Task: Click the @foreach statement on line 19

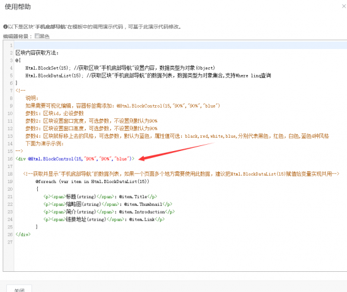Action: pos(92,181)
